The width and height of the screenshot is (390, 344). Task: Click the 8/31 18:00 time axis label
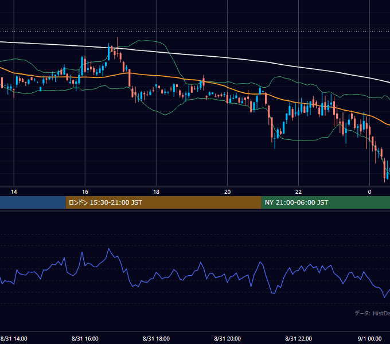click(156, 338)
